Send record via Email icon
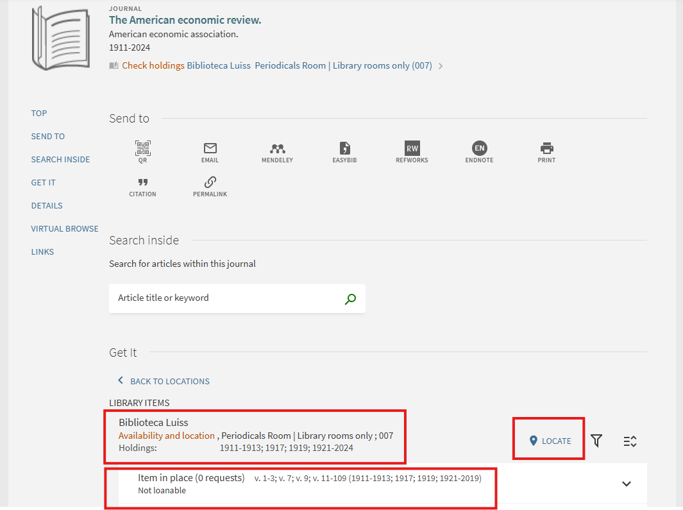683x510 pixels. click(x=210, y=149)
